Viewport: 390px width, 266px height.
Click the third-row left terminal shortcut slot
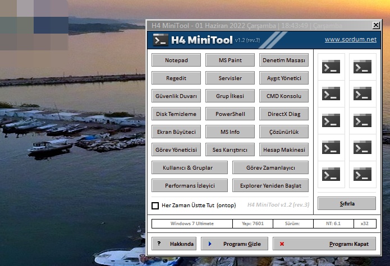click(x=331, y=120)
